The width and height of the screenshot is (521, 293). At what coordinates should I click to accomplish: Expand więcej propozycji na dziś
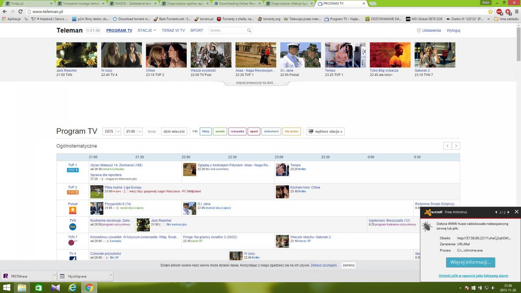(256, 82)
